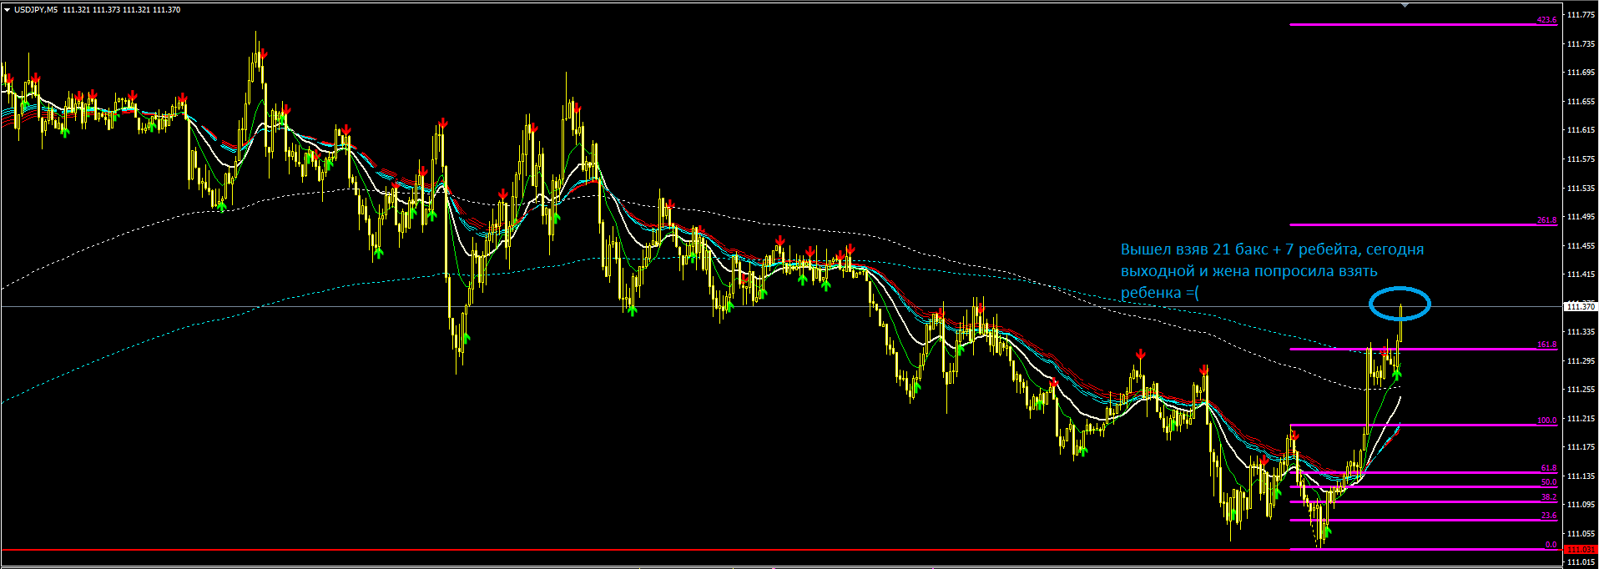Click the 111.415 price scale label
The width and height of the screenshot is (1599, 569).
[1581, 274]
